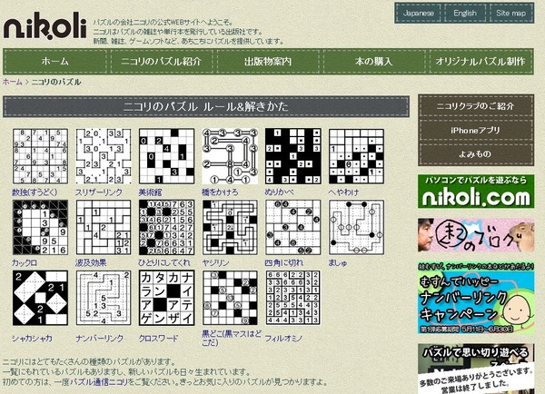
Task: Open the ぬりかべ (Nurikabe) puzzle thumbnail
Action: tap(293, 156)
